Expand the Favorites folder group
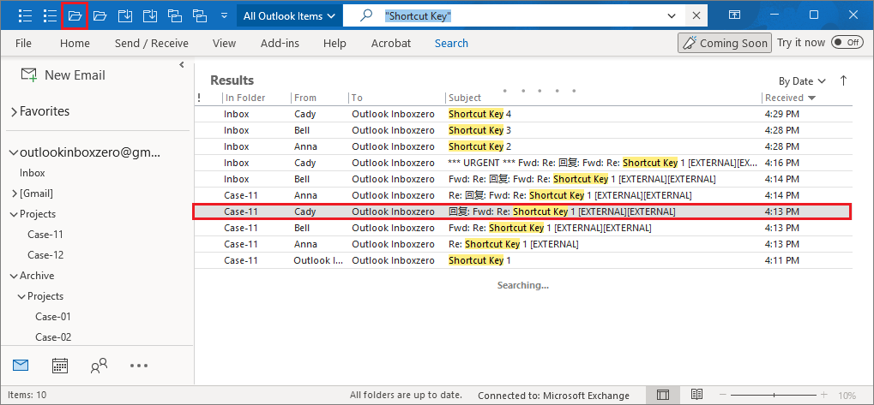The width and height of the screenshot is (874, 405). (x=14, y=112)
